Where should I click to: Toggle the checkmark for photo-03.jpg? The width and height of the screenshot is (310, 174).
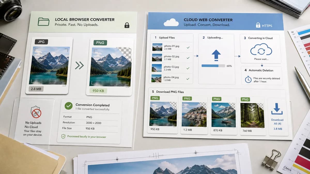(x=188, y=68)
